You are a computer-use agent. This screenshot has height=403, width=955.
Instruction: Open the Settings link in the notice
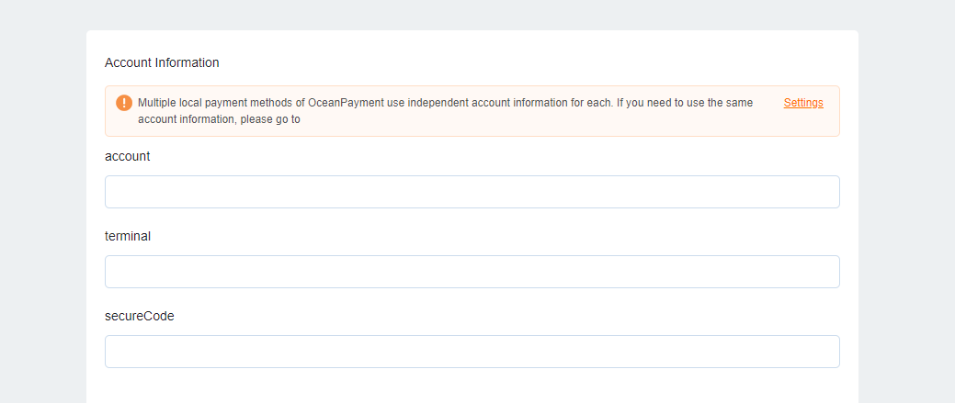tap(803, 103)
